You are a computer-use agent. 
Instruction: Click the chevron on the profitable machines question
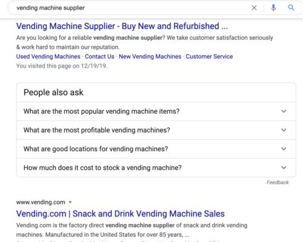[284, 130]
